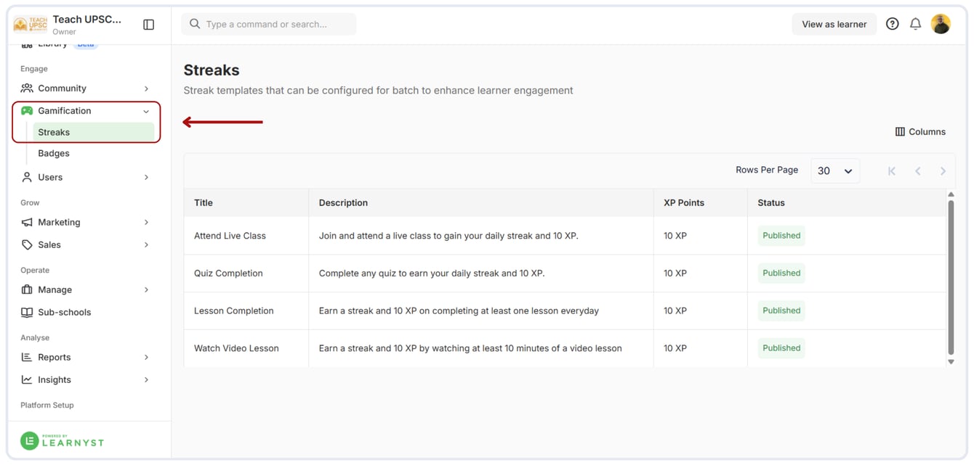
Task: Click Published status of Lesson Completion
Action: (781, 310)
